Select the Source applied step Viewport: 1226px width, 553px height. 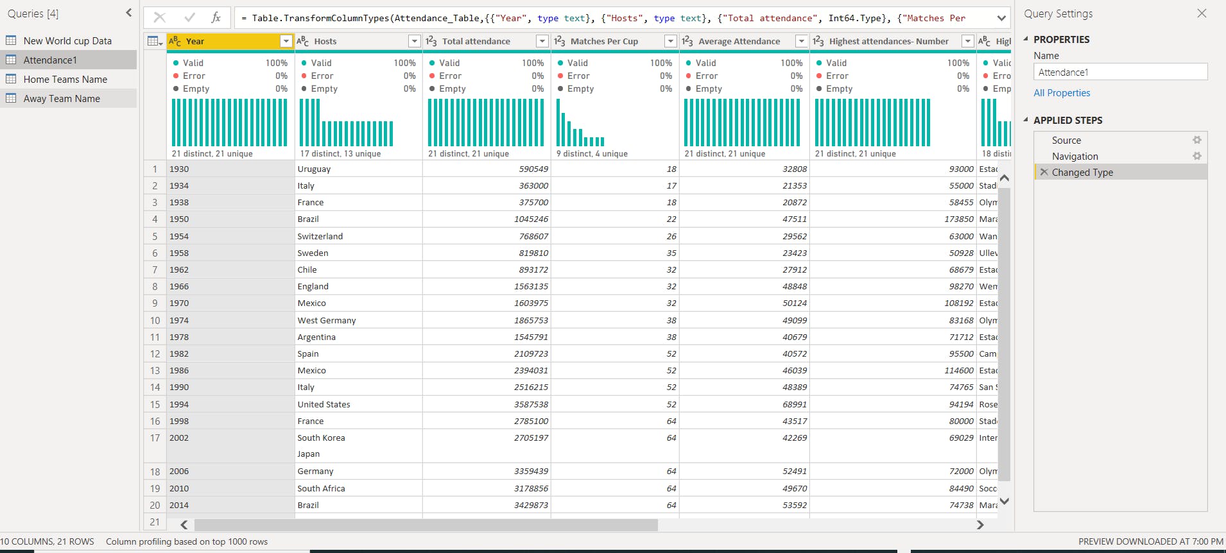1120,140
